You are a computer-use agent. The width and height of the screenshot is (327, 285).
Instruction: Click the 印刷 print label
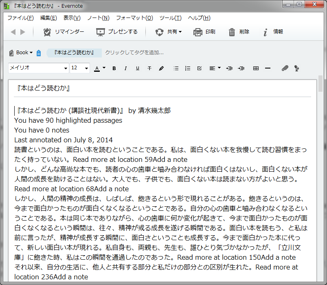pos(211,32)
